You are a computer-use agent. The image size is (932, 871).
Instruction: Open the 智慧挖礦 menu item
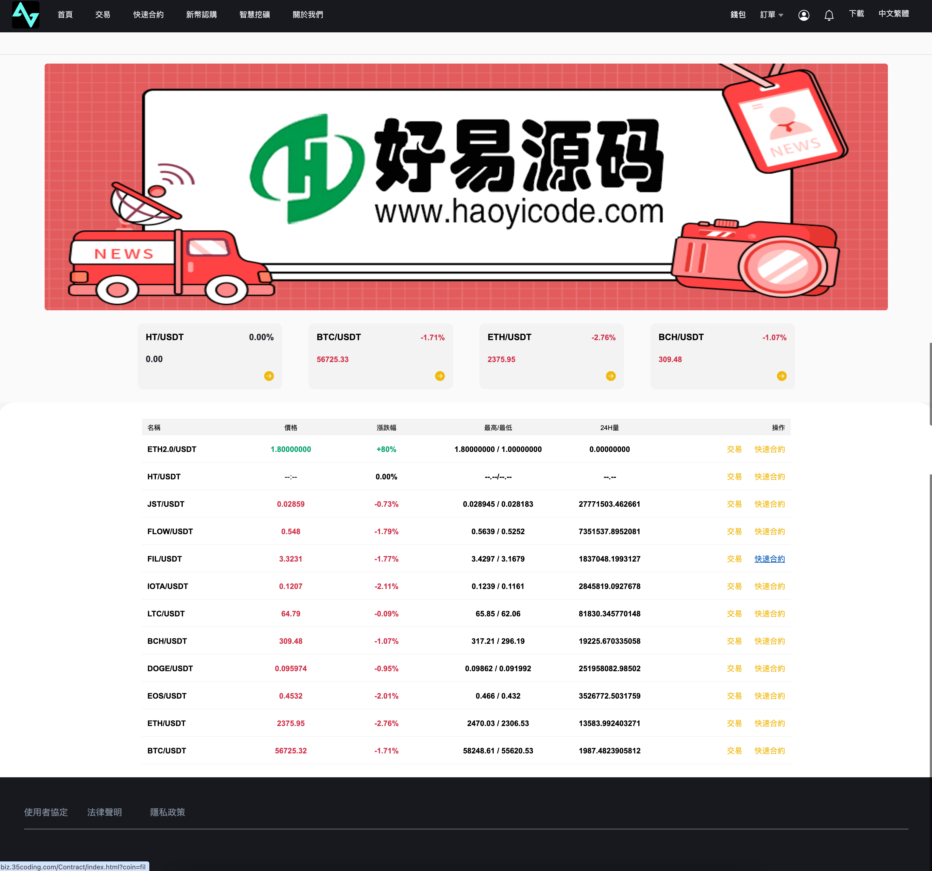point(255,15)
